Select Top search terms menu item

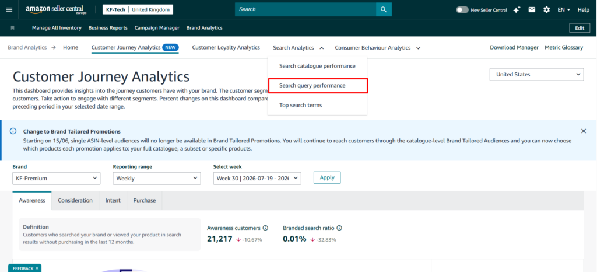[x=300, y=105]
